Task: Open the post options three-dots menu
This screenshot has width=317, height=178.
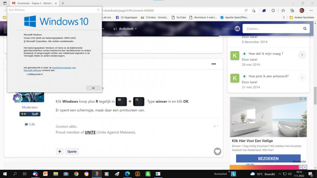Action: (x=214, y=64)
